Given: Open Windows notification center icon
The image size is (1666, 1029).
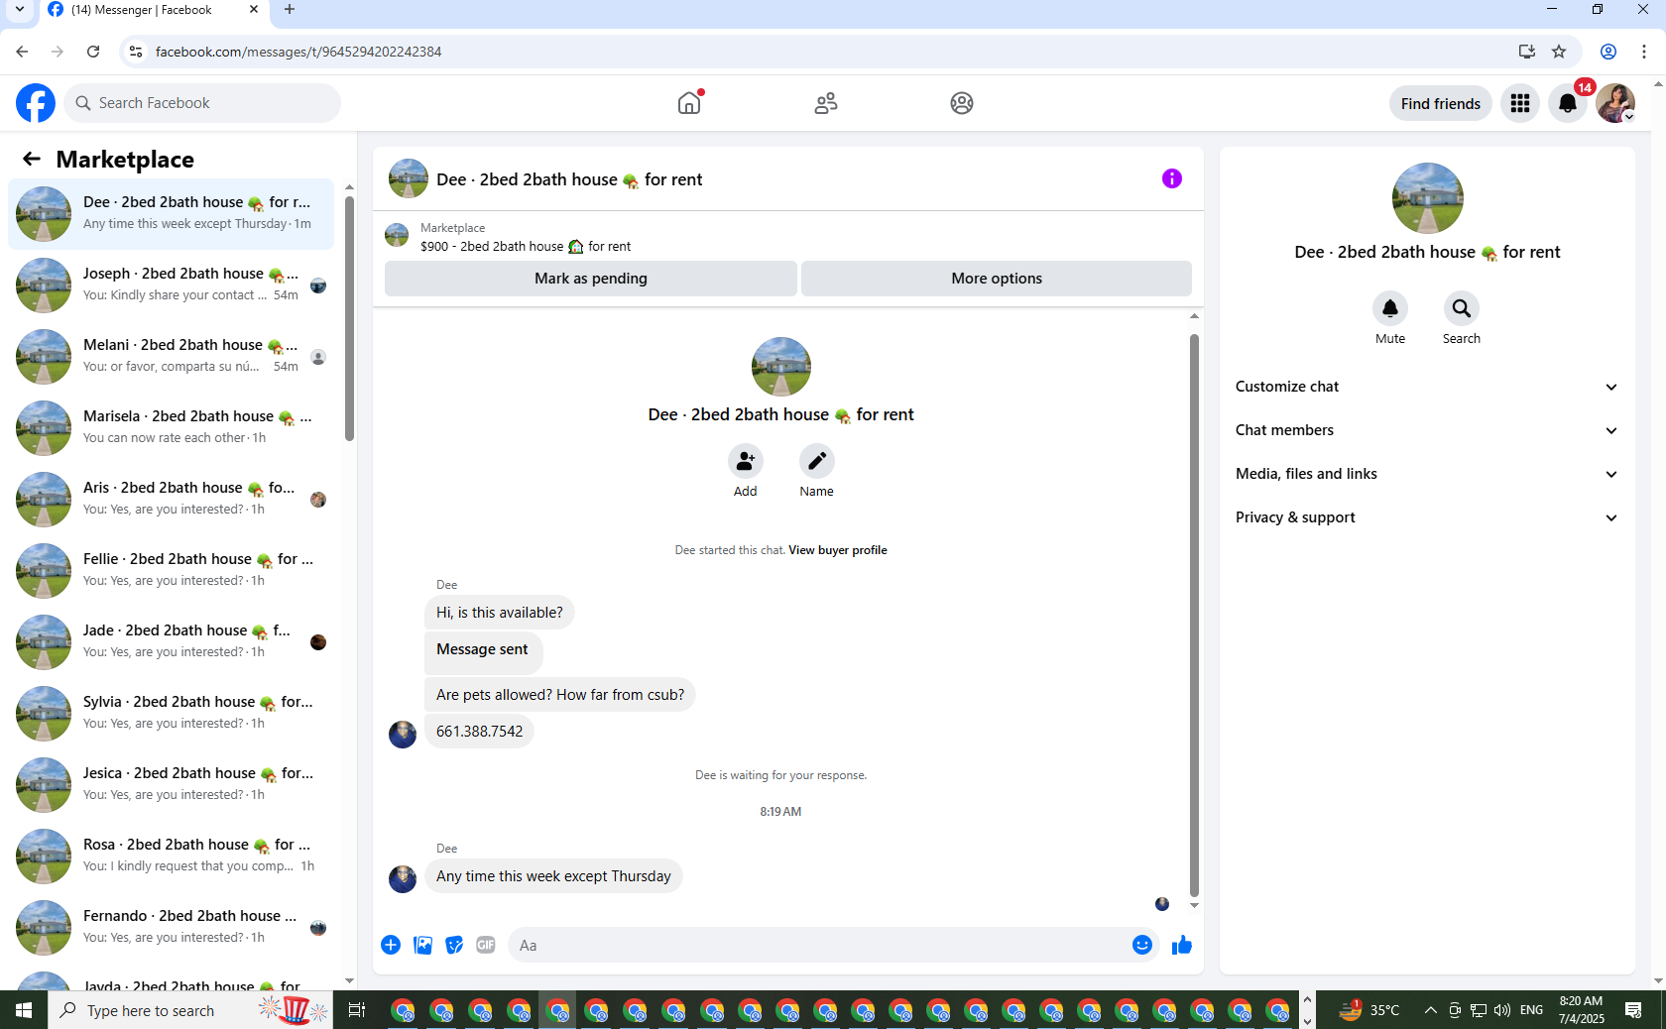Looking at the screenshot, I should (1633, 1010).
